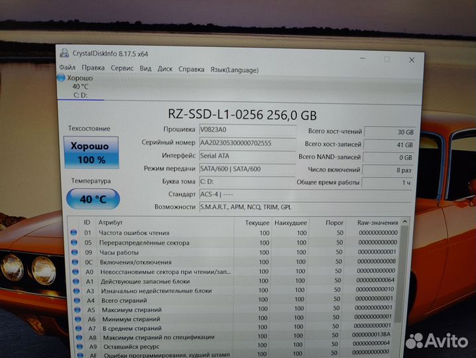Select the Всего стираний attribute text
Viewport: 476px width, 358px height.
click(124, 300)
